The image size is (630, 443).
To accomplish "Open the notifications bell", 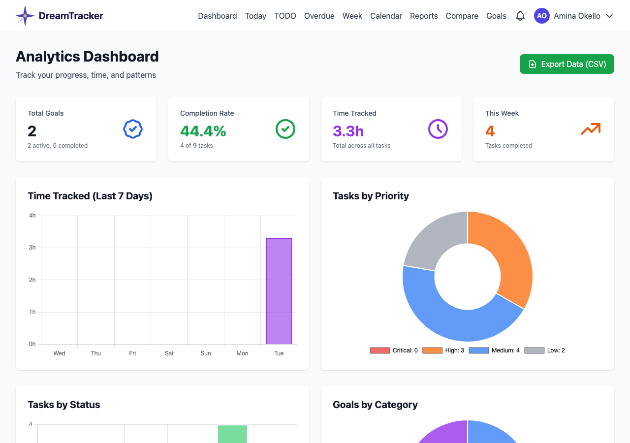I will [520, 16].
